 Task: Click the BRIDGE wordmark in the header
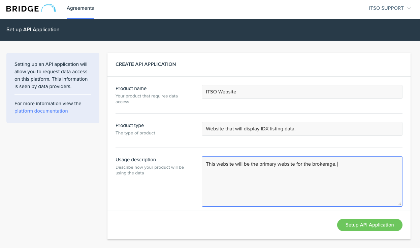[22, 8]
